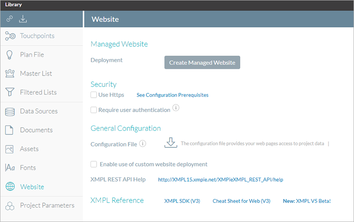Screen dimensions: 354x222
Task: Enable the Use Https checkbox
Action: pos(94,95)
